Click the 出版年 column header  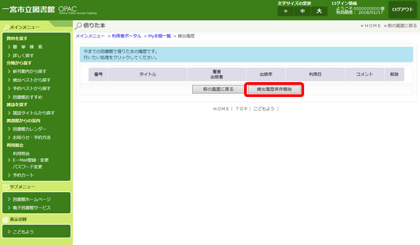[x=266, y=74]
